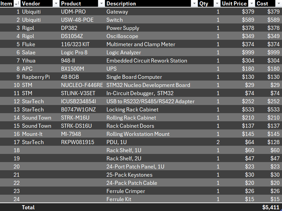
Task: Select the DS1054Z product cell
Action: (83, 36)
